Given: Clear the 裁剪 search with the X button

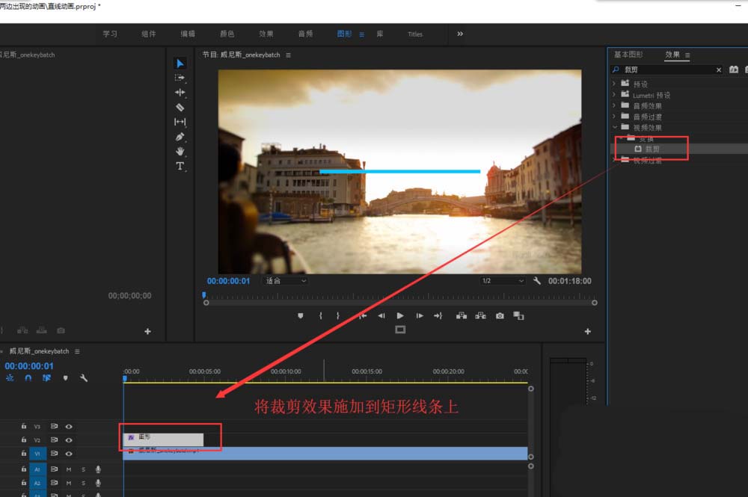Looking at the screenshot, I should click(x=719, y=69).
